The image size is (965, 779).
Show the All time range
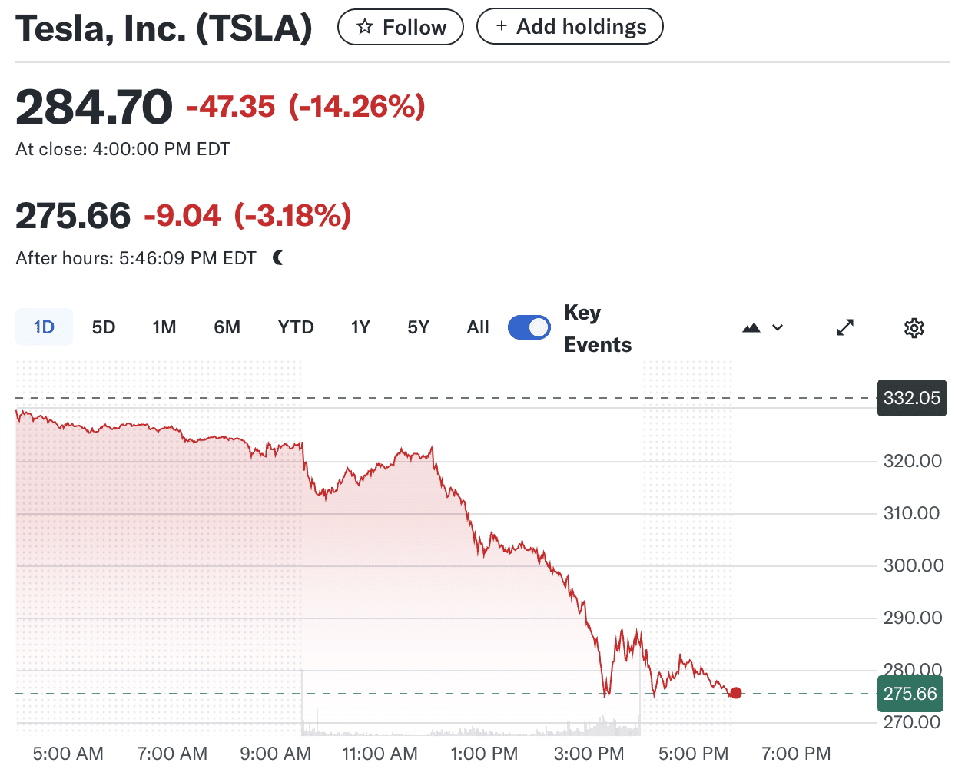pos(478,327)
